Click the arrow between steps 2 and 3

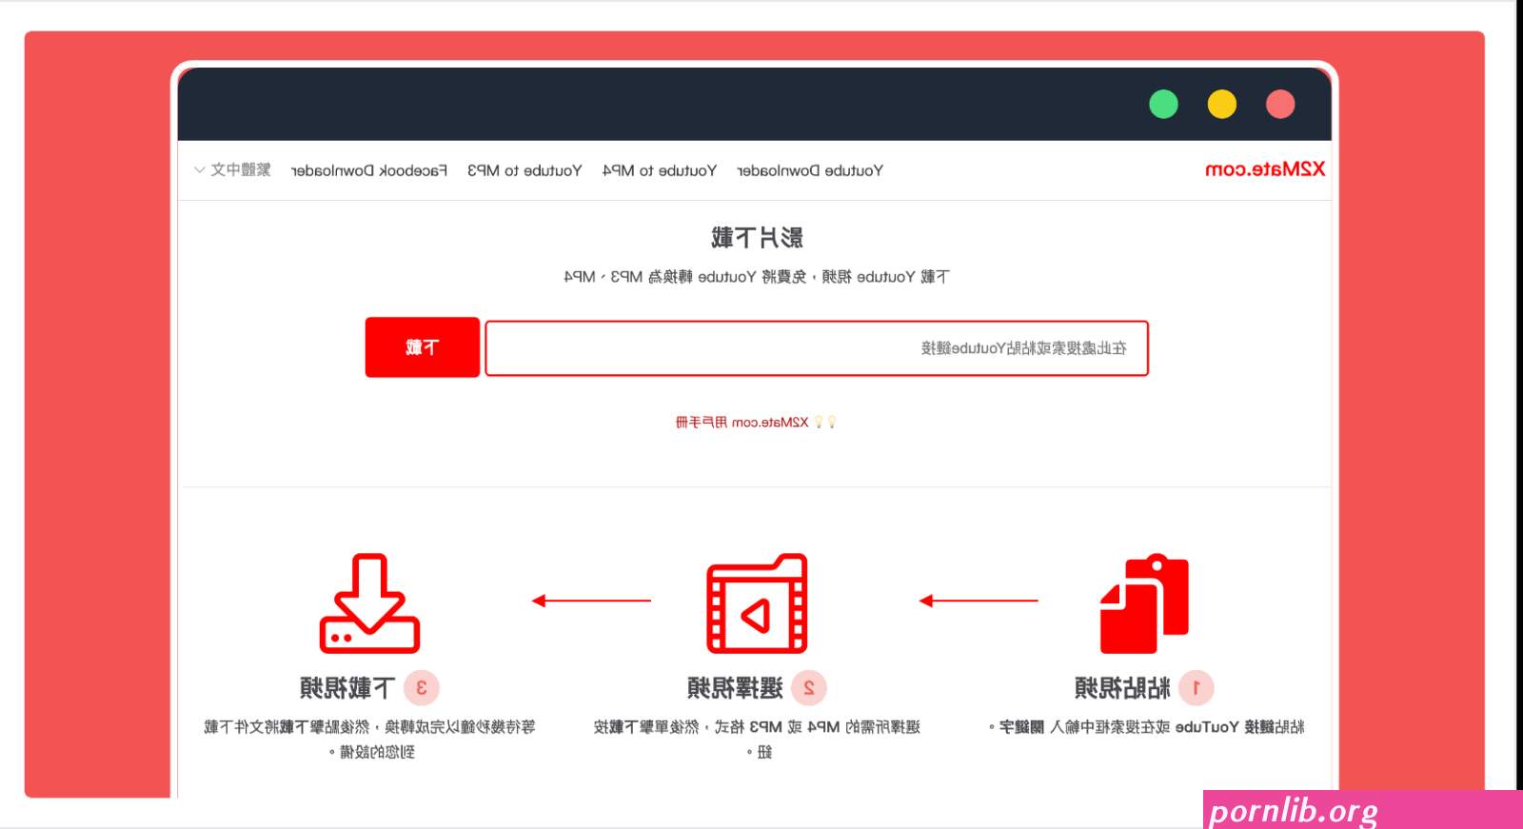pos(591,601)
